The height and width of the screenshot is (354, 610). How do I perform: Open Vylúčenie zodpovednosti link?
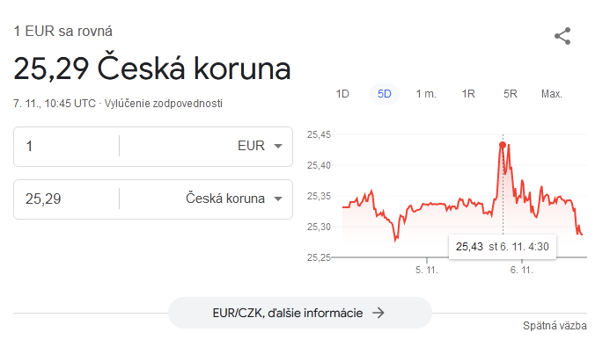(164, 104)
